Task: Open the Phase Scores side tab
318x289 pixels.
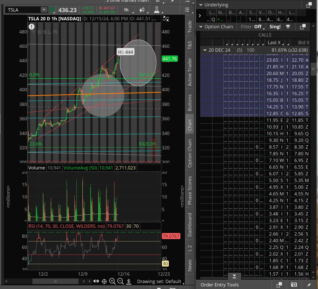Action: (190, 190)
